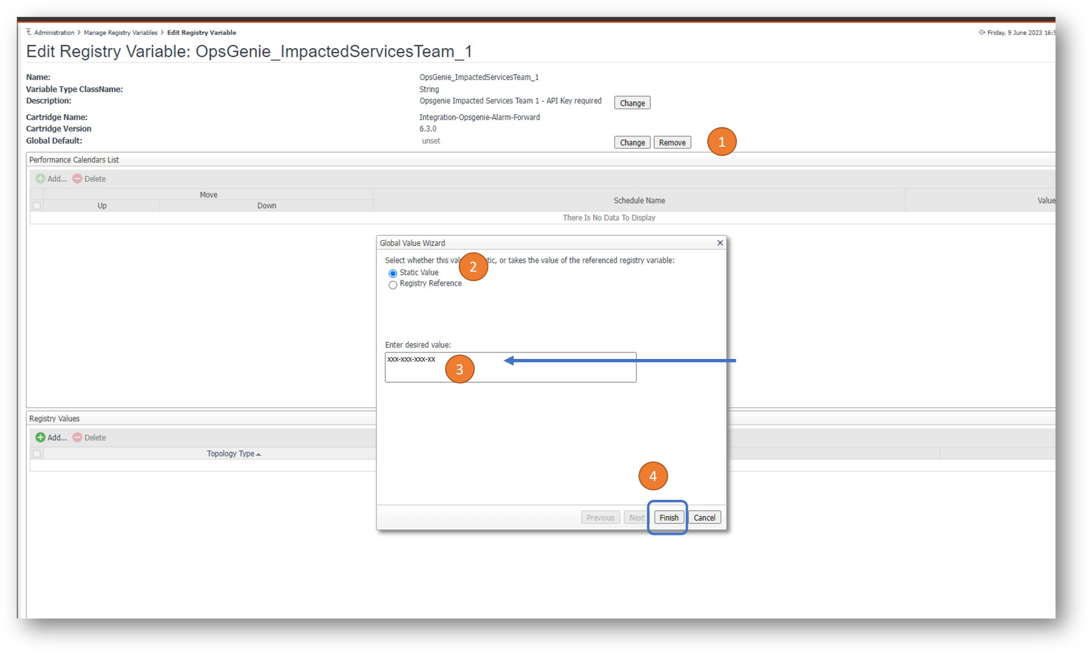1090x653 pixels.
Task: Go to Administration breadcrumb link
Action: (x=54, y=32)
